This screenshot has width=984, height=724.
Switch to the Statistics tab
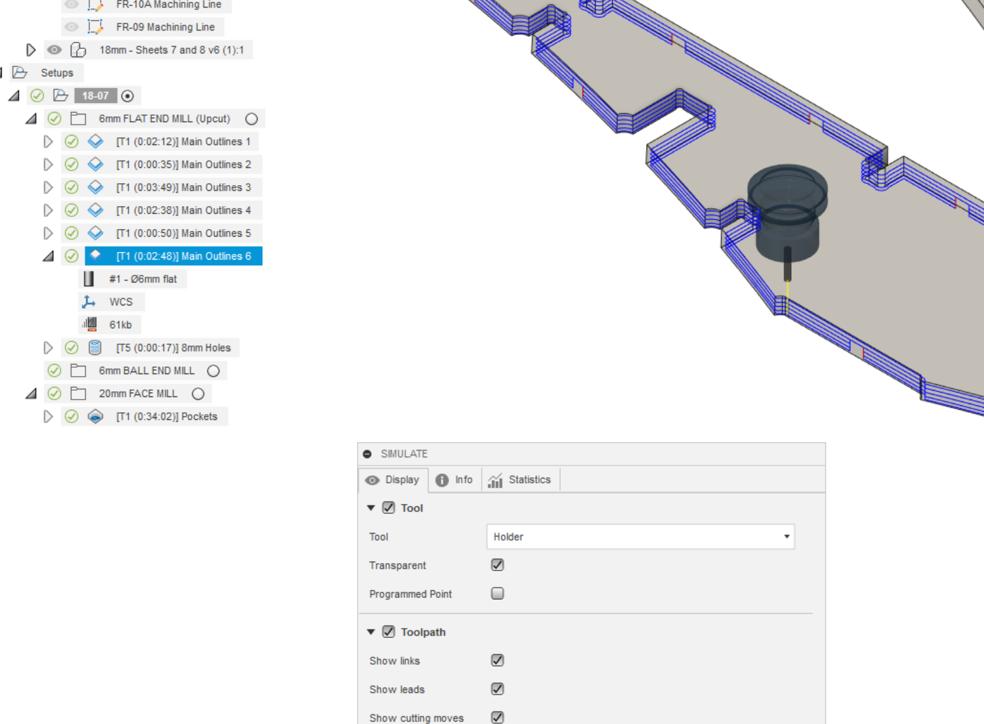pos(521,480)
